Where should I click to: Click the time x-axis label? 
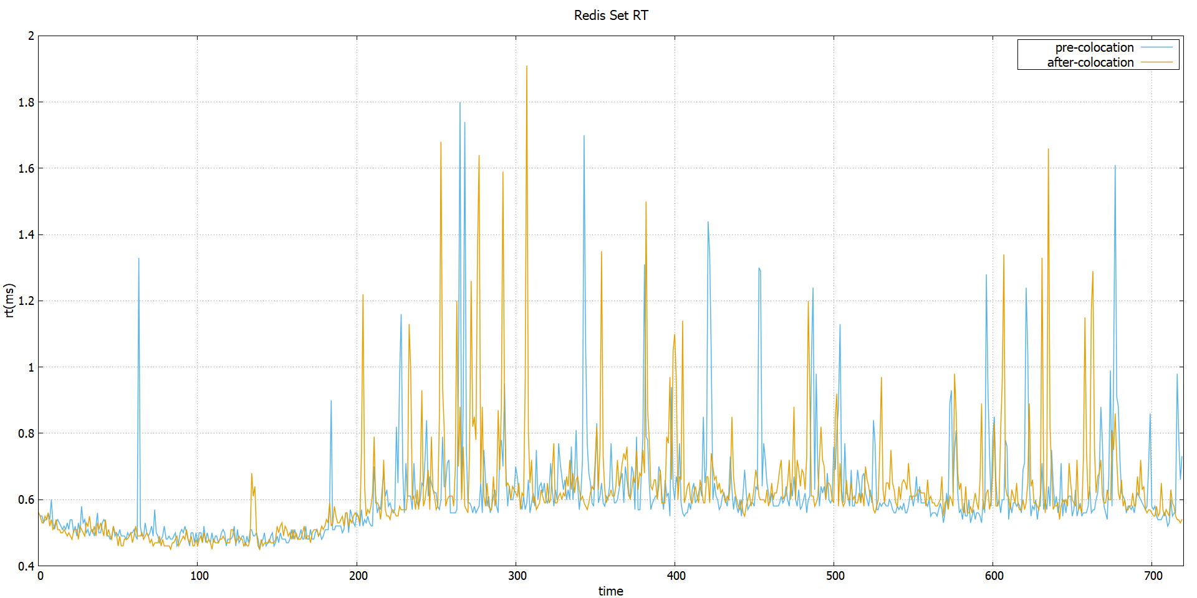tap(611, 591)
